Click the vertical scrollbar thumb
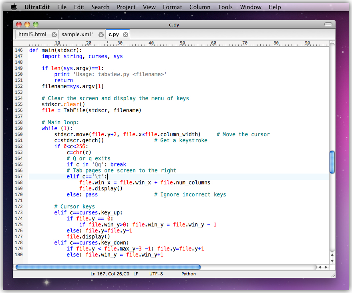 332,162
